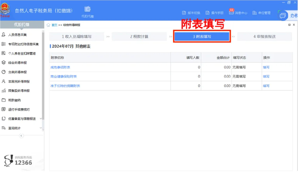
Task: Click 填写 for the 减免事项附表 row
Action: [266, 67]
